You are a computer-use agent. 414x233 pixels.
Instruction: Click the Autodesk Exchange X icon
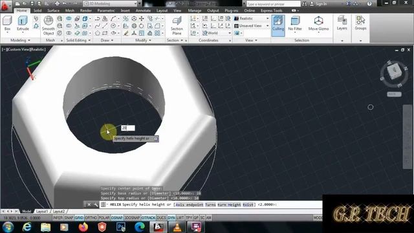tap(348, 4)
